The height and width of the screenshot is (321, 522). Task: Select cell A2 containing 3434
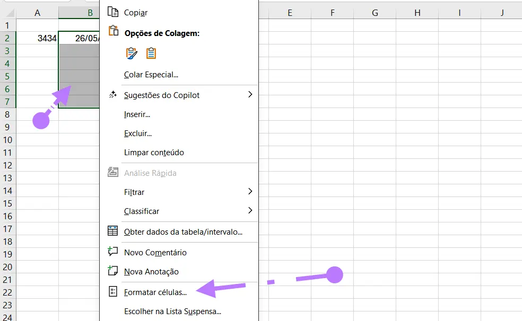pyautogui.click(x=37, y=37)
